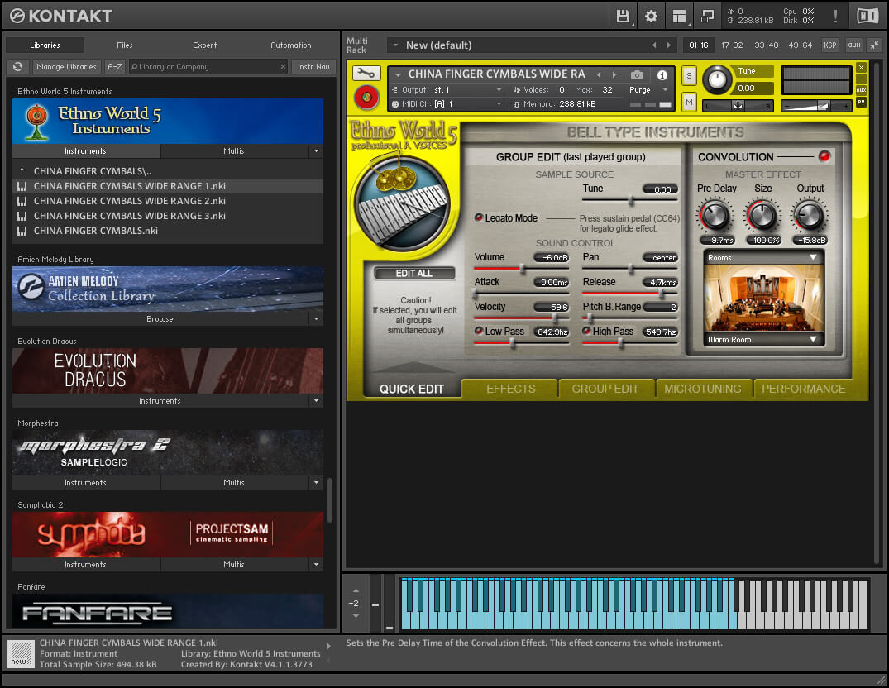This screenshot has width=889, height=688.
Task: Switch to the Expert tab
Action: [x=204, y=45]
